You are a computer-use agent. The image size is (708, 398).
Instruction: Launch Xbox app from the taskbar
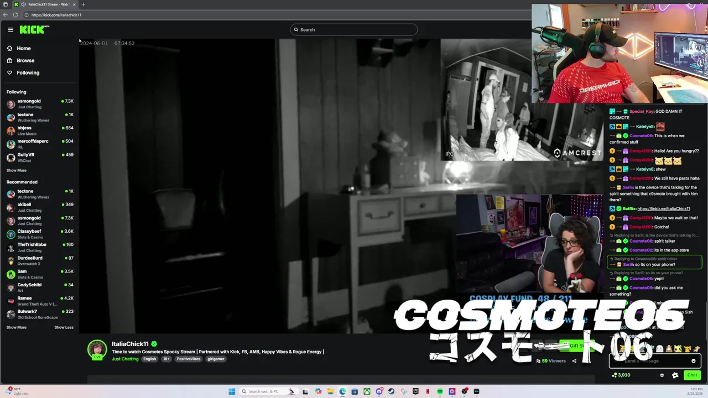(367, 391)
